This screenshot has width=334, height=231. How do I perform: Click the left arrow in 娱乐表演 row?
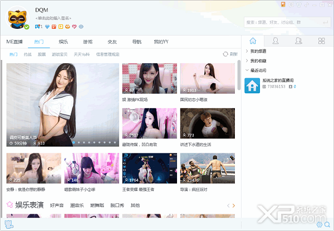coord(228,205)
